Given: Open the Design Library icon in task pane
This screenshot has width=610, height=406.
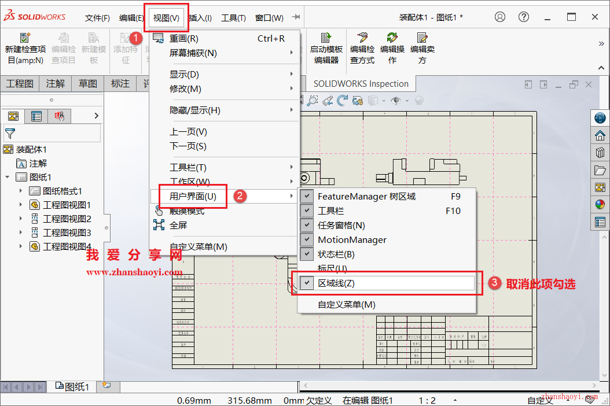Looking at the screenshot, I should (600, 153).
